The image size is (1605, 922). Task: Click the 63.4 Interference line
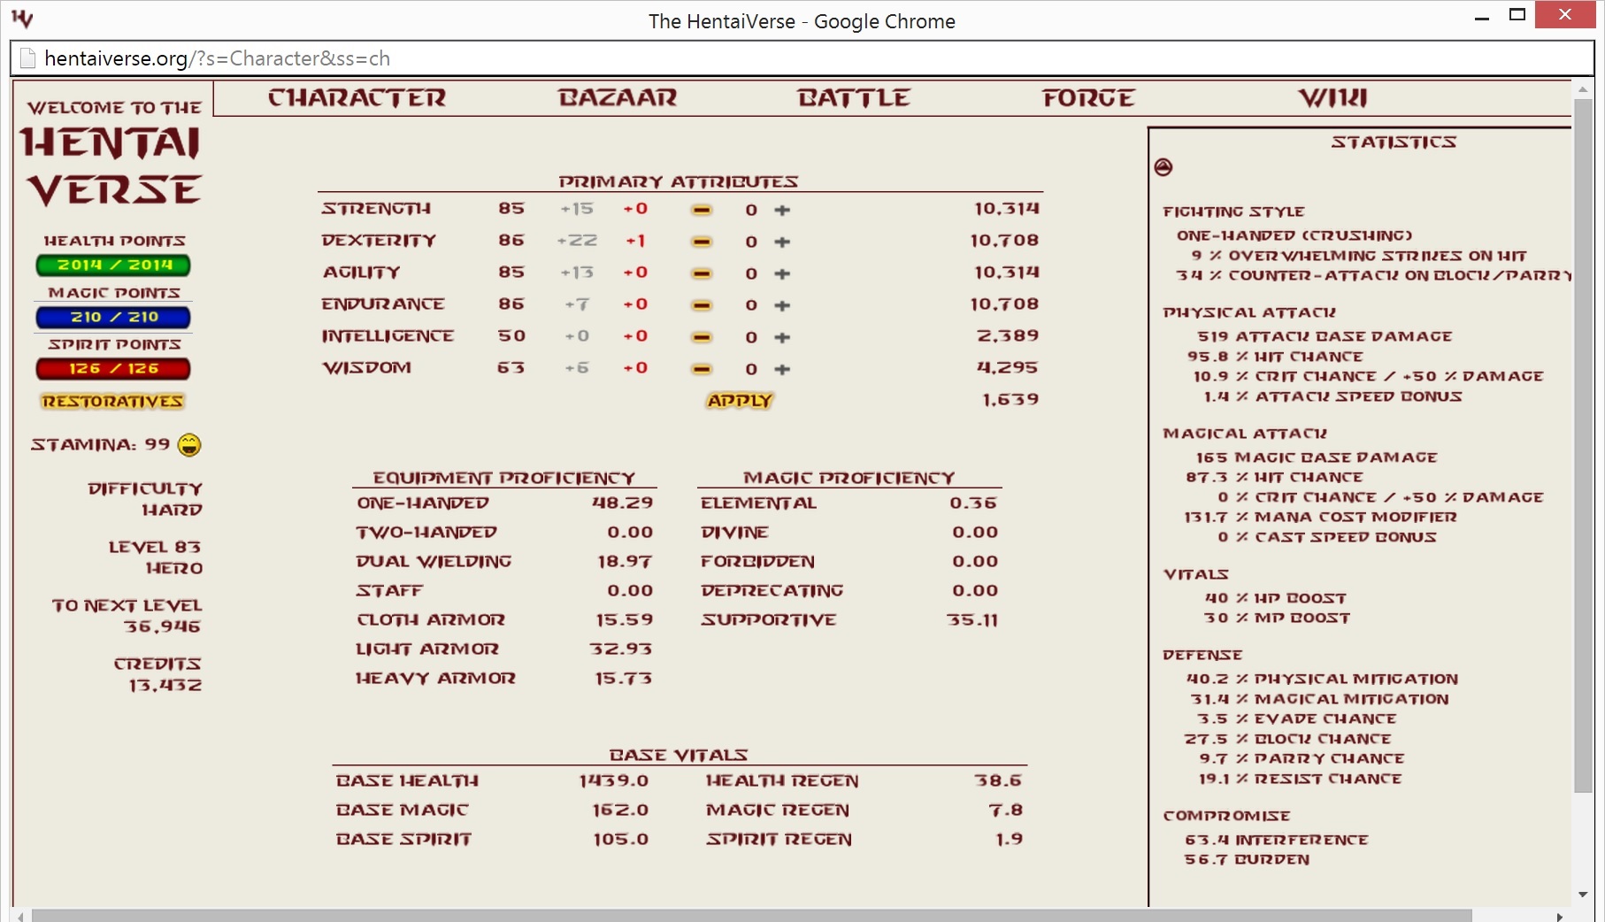coord(1277,840)
